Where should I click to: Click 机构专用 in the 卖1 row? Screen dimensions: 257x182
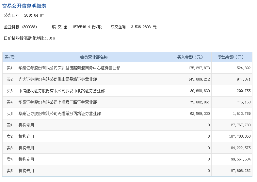pyautogui.click(x=26, y=125)
